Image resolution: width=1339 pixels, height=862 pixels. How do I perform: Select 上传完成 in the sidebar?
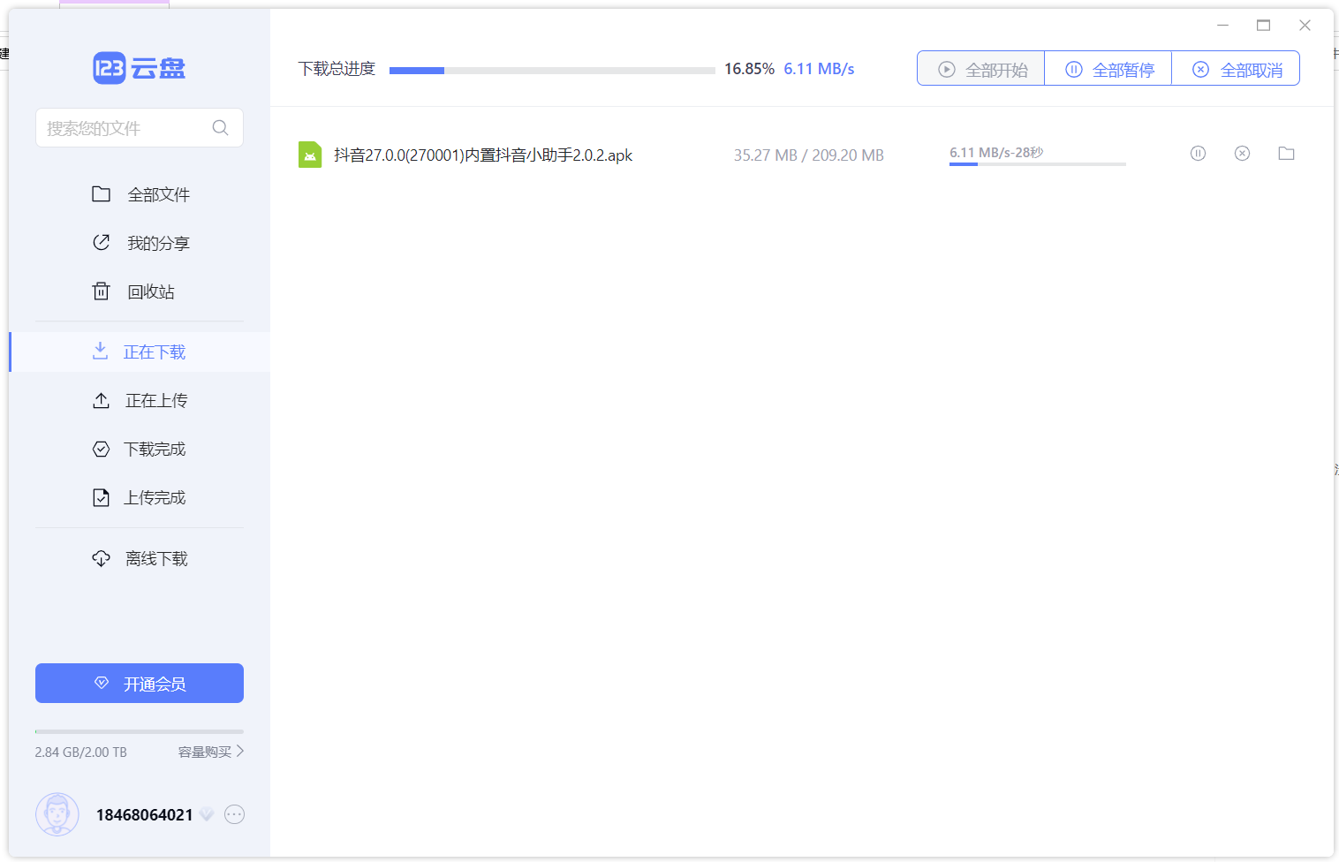tap(140, 497)
